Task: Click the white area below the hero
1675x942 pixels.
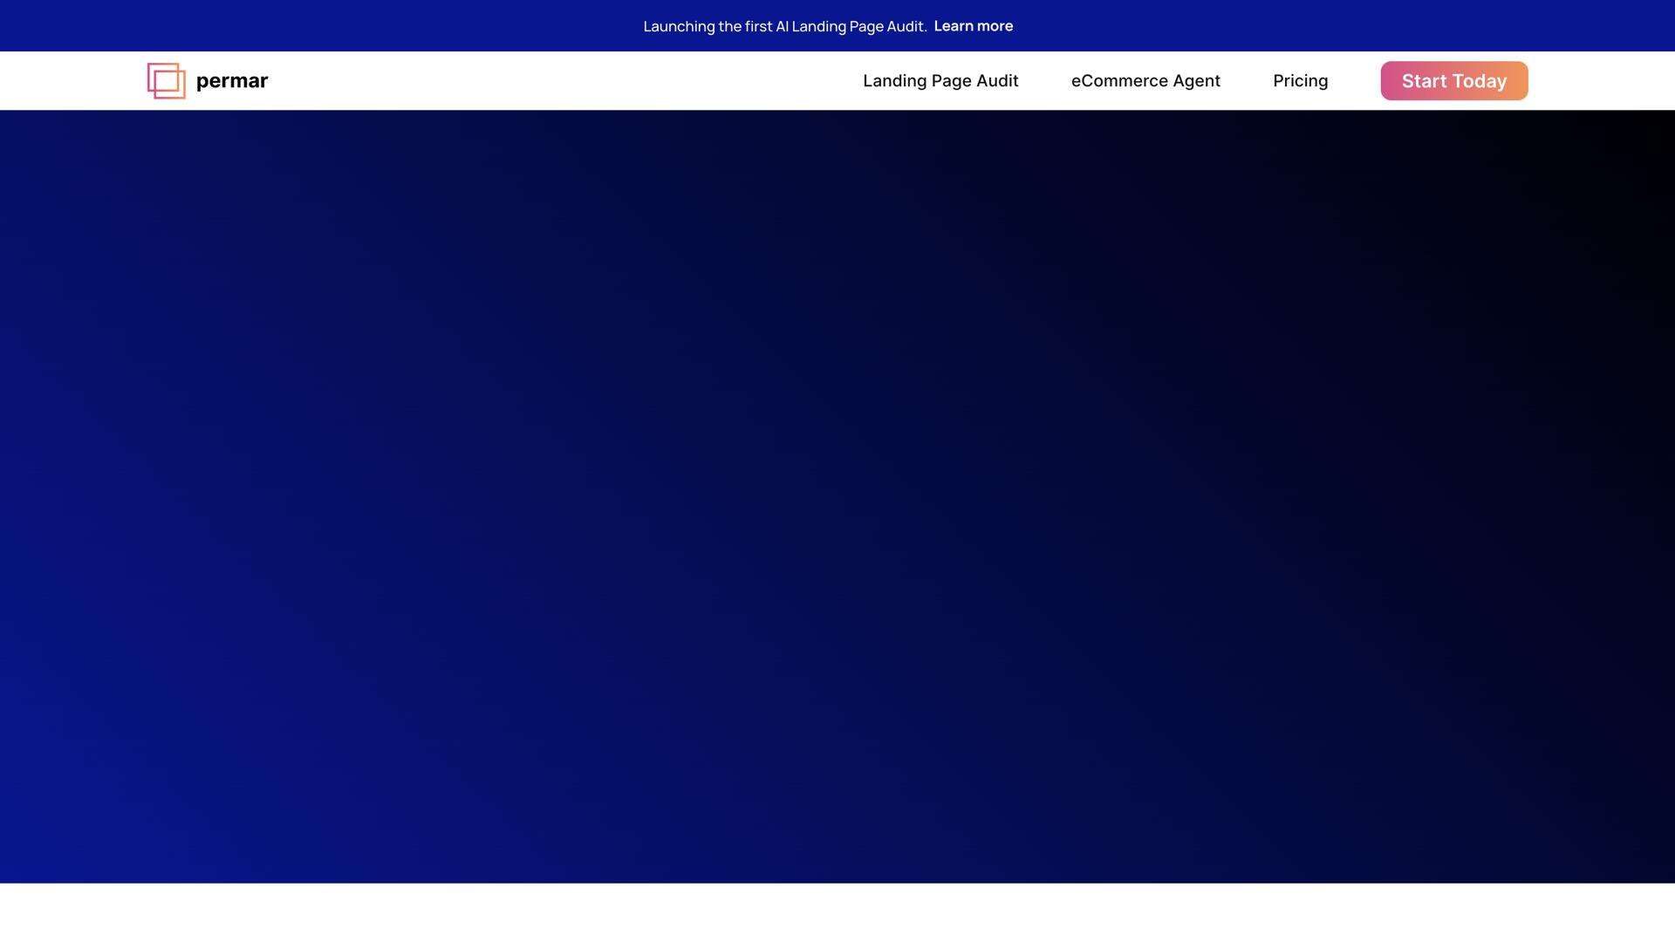Action: [837, 912]
